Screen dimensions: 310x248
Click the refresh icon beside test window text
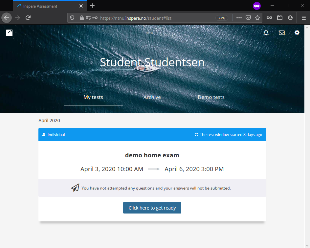(x=196, y=135)
